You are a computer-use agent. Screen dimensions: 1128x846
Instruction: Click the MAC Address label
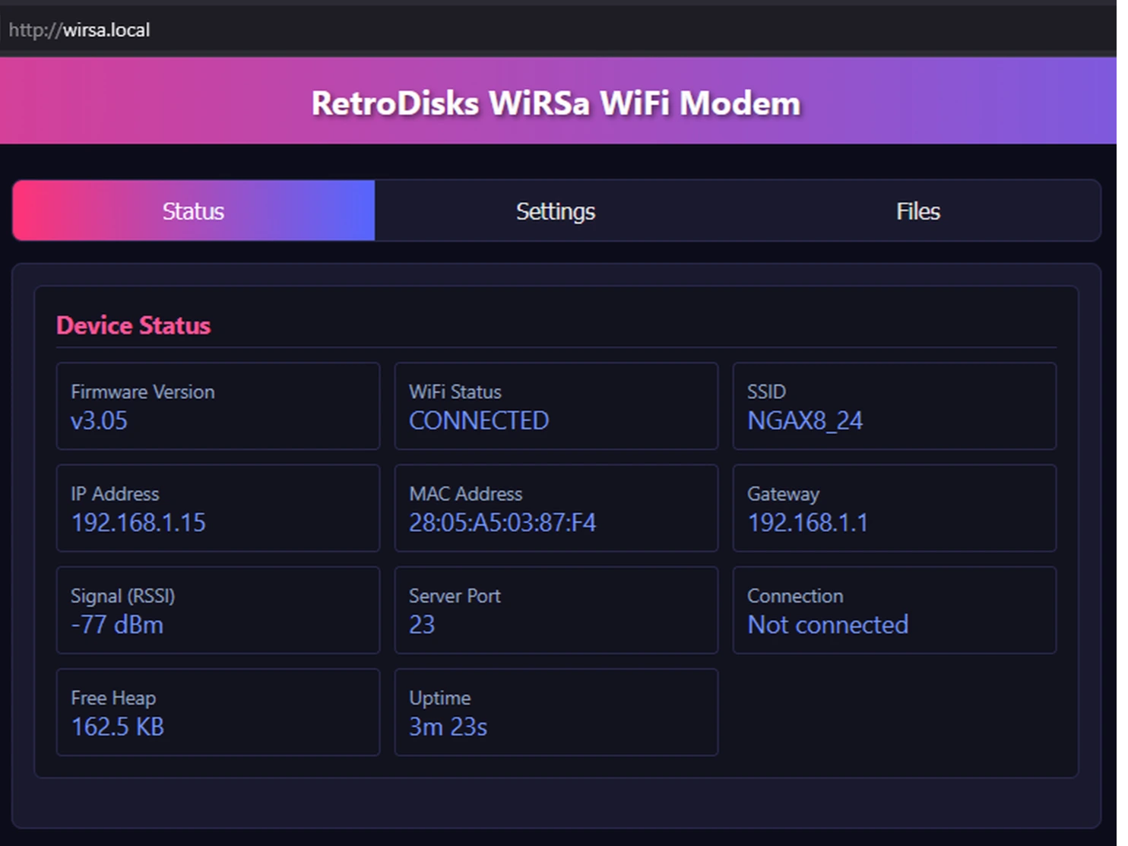(466, 493)
